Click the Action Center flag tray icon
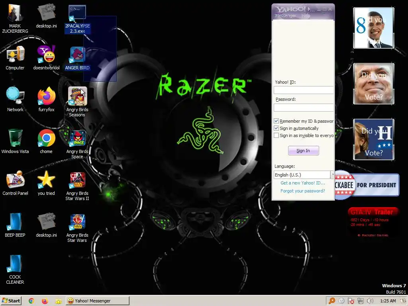 [x=351, y=301]
